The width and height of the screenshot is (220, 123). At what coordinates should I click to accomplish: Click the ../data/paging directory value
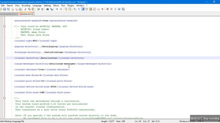[48, 46]
